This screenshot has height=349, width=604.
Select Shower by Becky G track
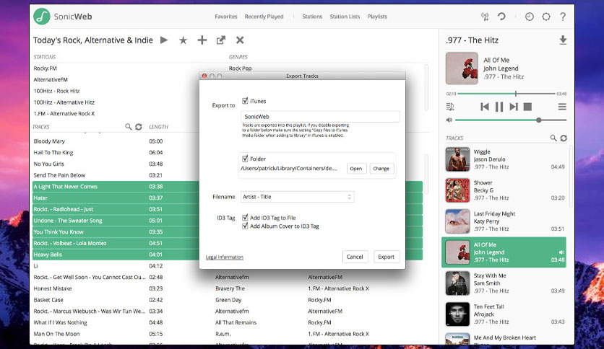click(504, 190)
